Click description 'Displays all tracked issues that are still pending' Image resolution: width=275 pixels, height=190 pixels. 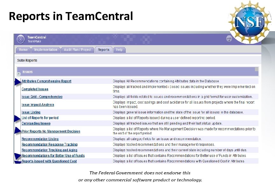click(167, 124)
